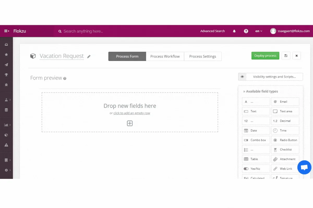
Task: Select the Email field type
Action: point(285,102)
